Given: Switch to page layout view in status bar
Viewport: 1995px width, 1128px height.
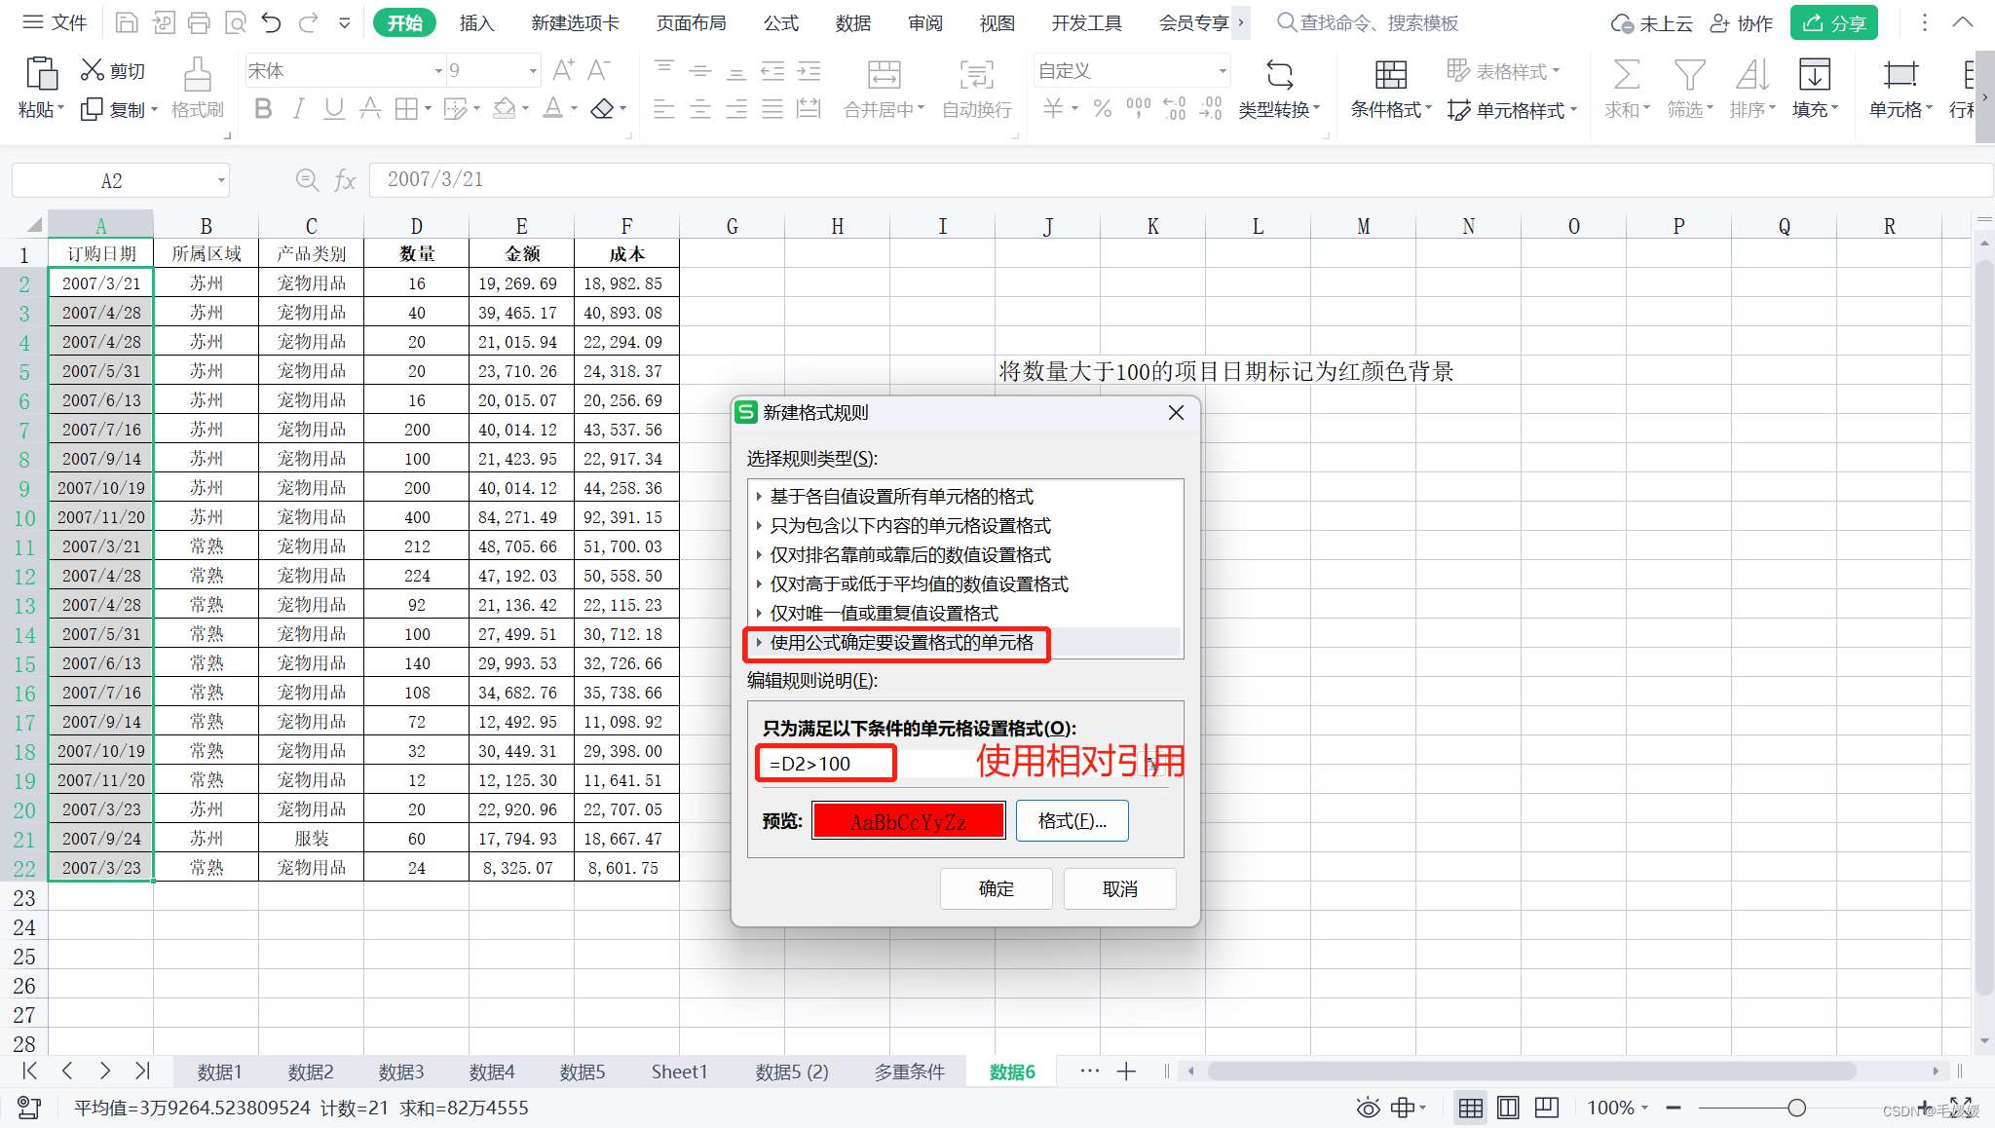Looking at the screenshot, I should (x=1508, y=1108).
